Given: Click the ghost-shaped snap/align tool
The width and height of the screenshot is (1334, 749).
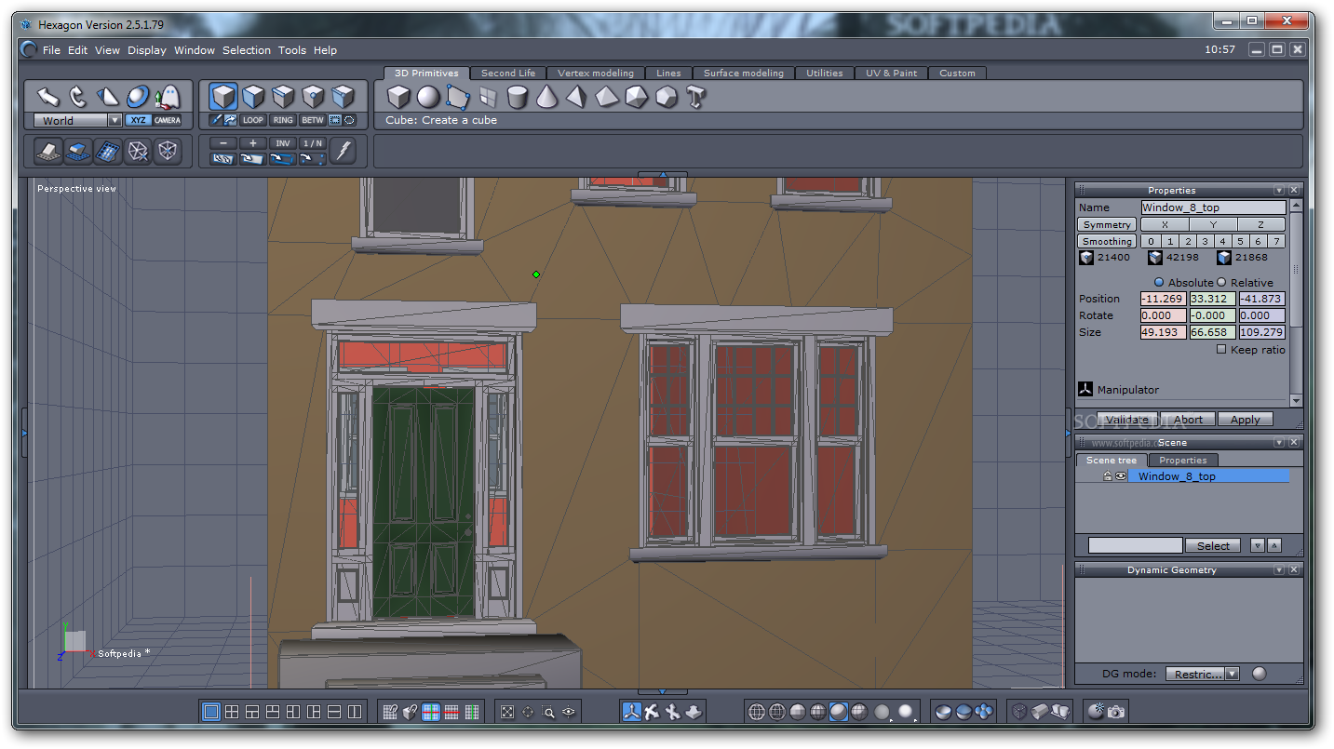Looking at the screenshot, I should pos(168,97).
